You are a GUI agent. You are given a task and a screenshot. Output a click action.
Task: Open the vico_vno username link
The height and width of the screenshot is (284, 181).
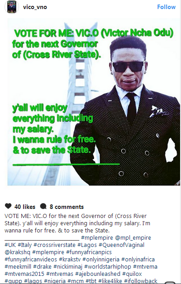pyautogui.click(x=35, y=7)
